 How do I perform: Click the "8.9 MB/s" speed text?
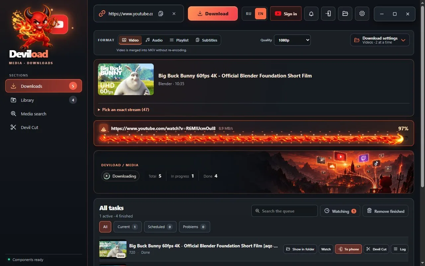pyautogui.click(x=226, y=128)
